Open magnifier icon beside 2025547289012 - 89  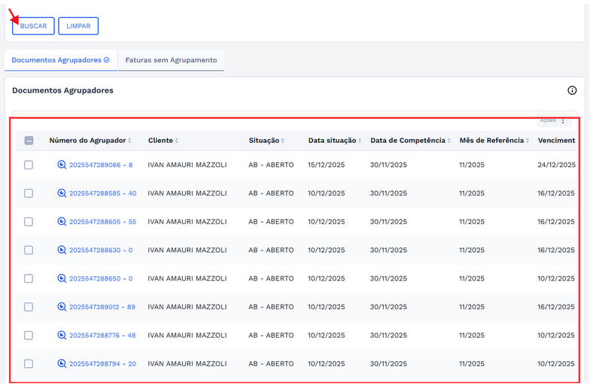(x=62, y=307)
